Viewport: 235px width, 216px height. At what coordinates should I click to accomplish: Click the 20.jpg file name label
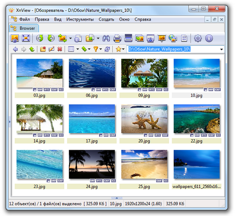point(144,141)
